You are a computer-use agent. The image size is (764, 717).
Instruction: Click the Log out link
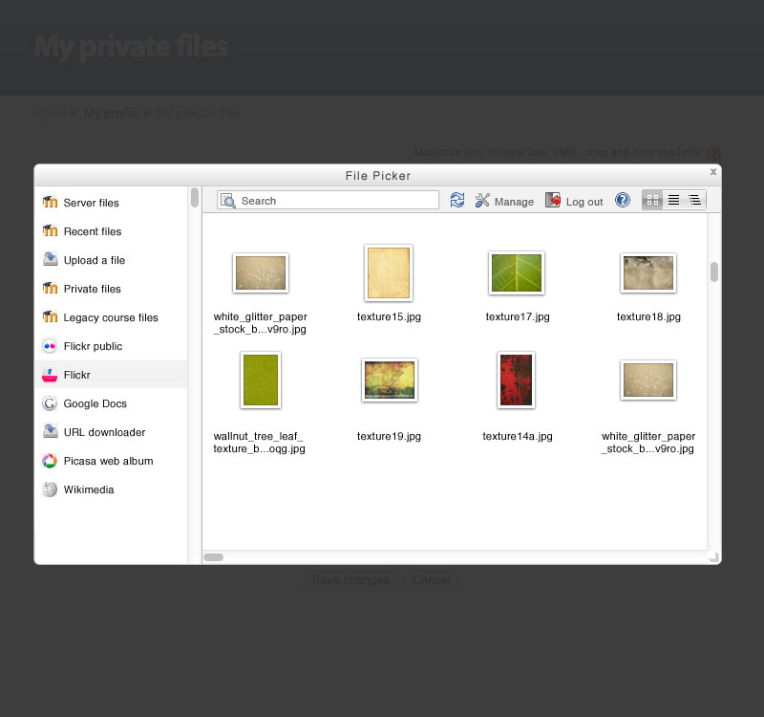[x=584, y=202]
